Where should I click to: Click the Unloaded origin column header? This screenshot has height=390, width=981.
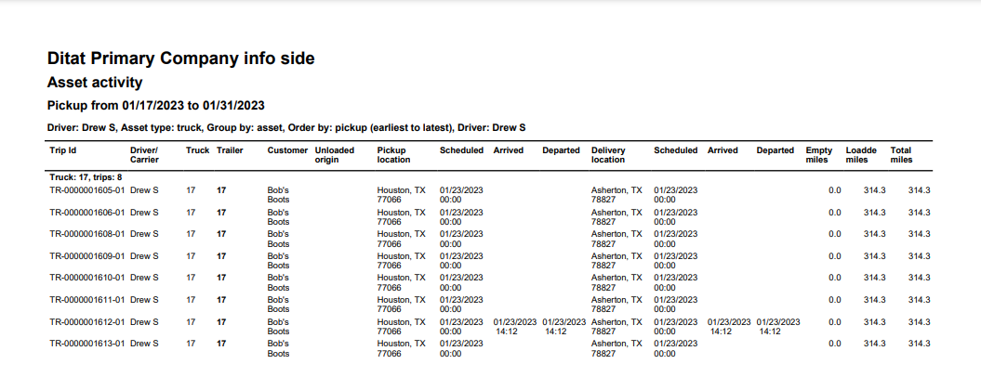click(x=335, y=155)
